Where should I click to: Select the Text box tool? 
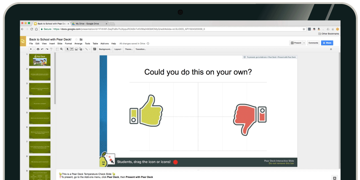click(72, 49)
